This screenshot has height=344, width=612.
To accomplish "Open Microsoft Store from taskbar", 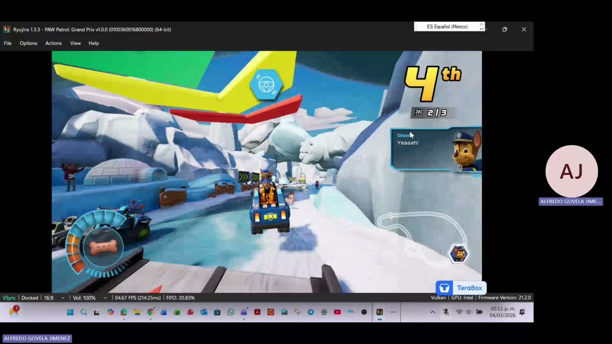I will 217,312.
